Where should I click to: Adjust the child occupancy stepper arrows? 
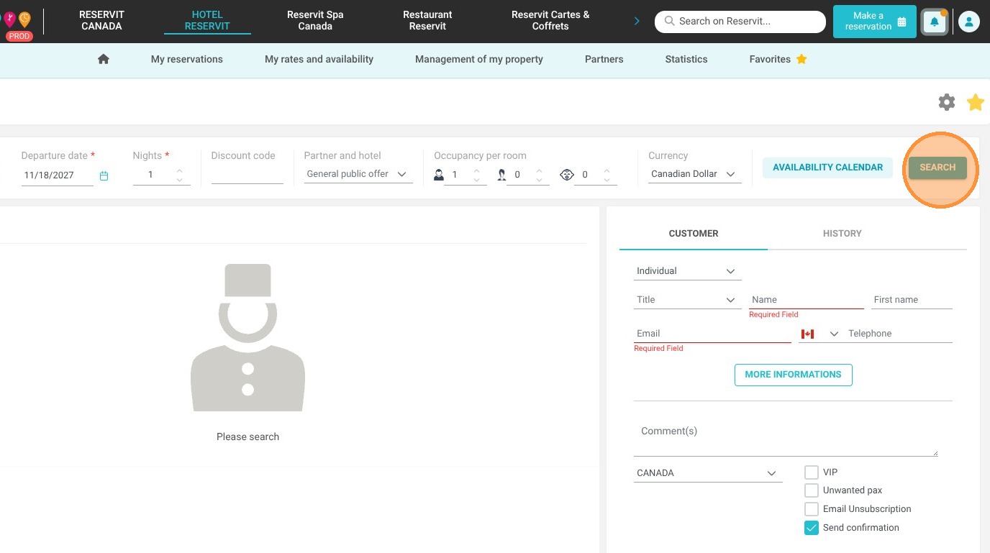pos(539,175)
